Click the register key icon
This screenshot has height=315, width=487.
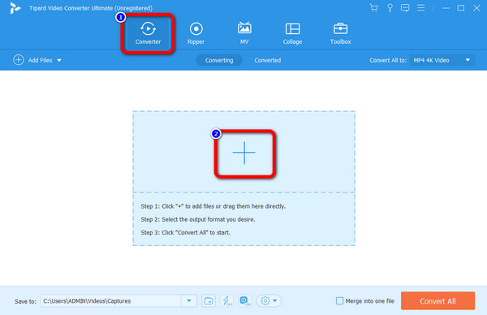click(x=390, y=8)
